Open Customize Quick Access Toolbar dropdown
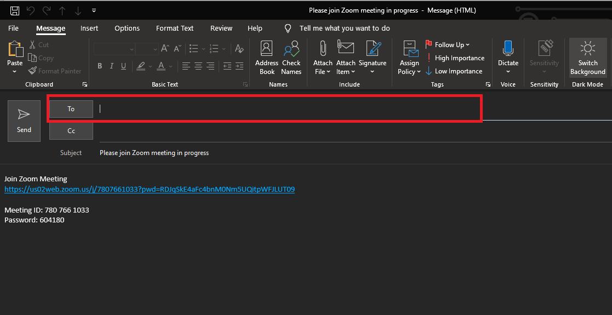Image resolution: width=612 pixels, height=315 pixels. (94, 10)
